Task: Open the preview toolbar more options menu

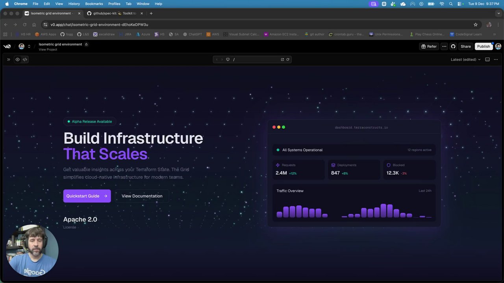Action: pyautogui.click(x=496, y=59)
